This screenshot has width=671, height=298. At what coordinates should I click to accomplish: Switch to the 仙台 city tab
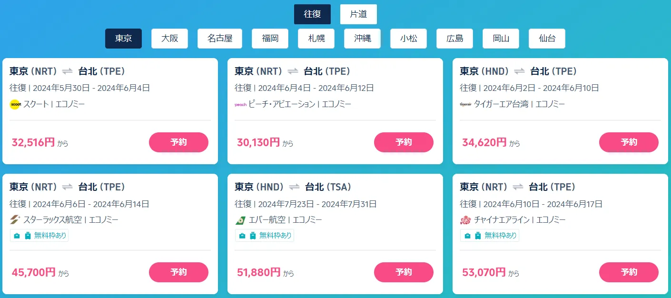click(x=547, y=39)
